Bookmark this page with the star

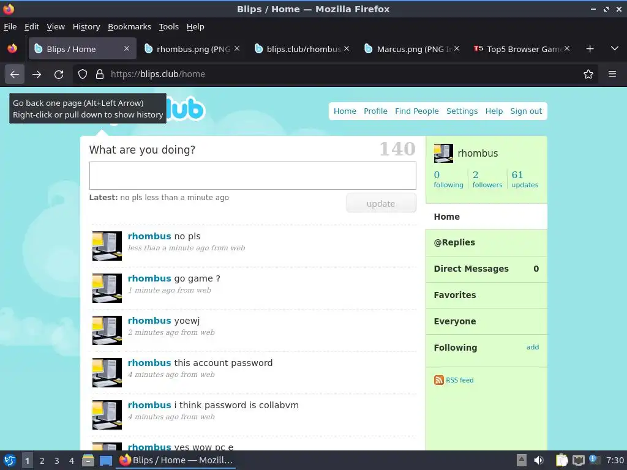pyautogui.click(x=588, y=74)
